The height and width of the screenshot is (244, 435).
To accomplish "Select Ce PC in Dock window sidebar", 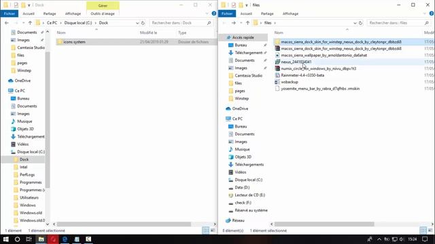I will coord(20,91).
